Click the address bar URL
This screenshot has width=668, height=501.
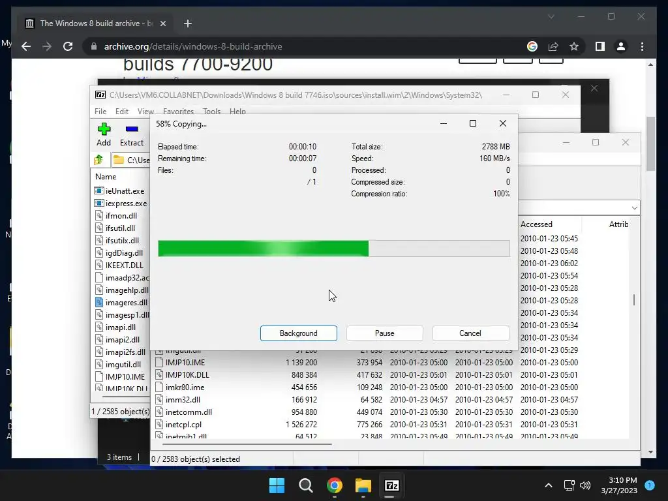coord(193,46)
